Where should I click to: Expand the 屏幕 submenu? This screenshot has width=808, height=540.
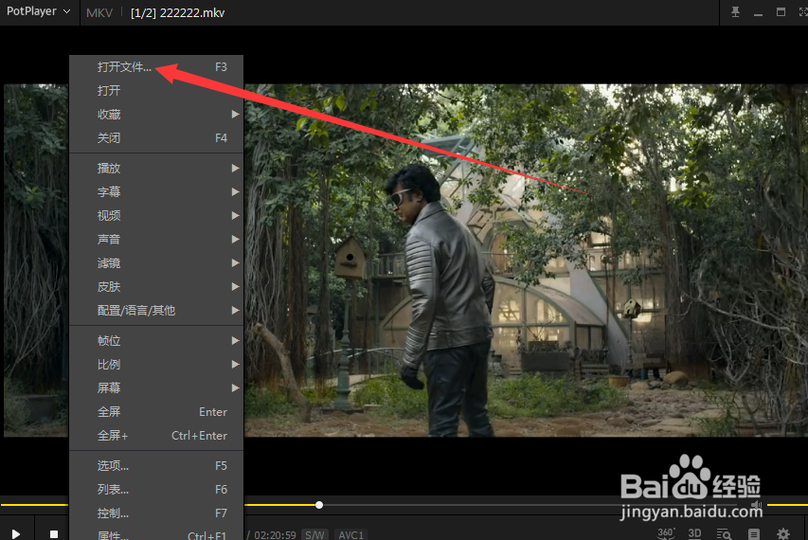[156, 388]
